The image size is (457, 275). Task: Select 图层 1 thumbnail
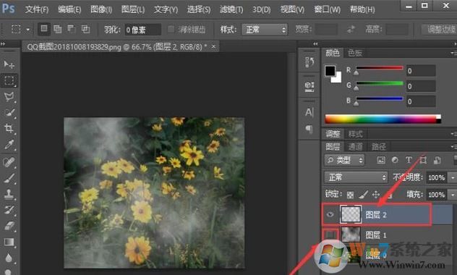[350, 234]
